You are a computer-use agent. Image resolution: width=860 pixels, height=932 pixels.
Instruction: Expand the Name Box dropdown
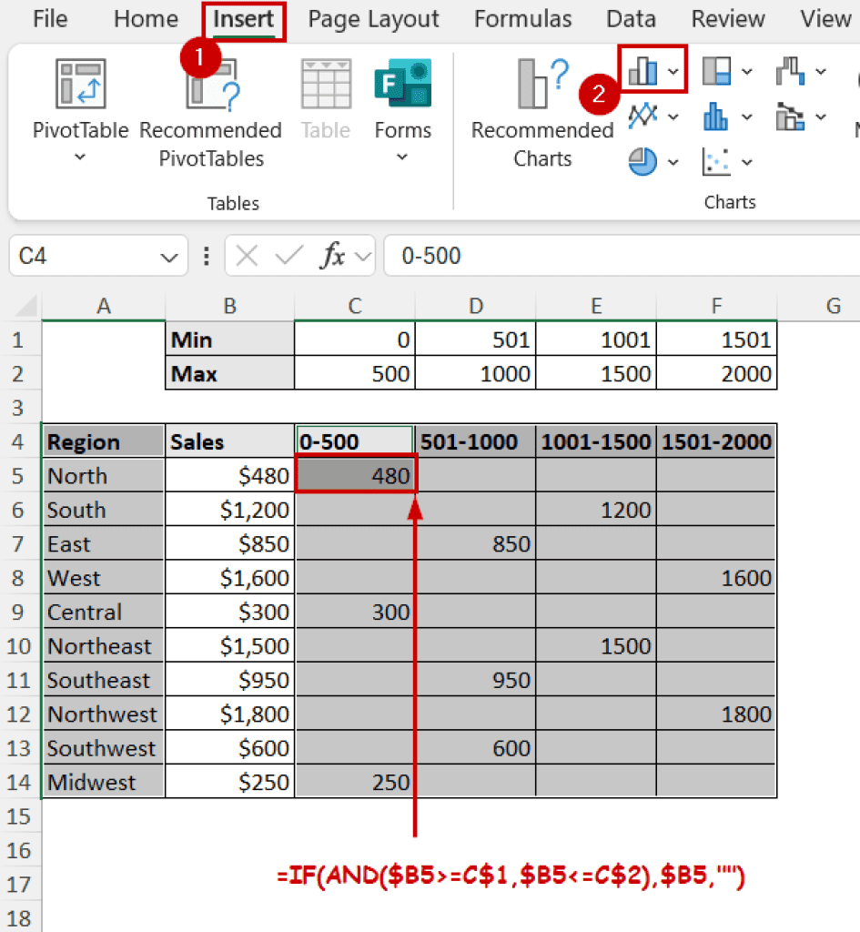pos(169,257)
